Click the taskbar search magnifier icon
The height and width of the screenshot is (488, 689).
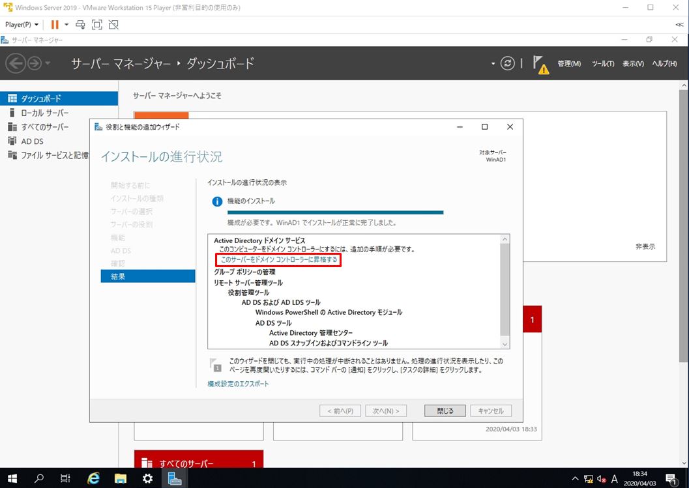(39, 478)
